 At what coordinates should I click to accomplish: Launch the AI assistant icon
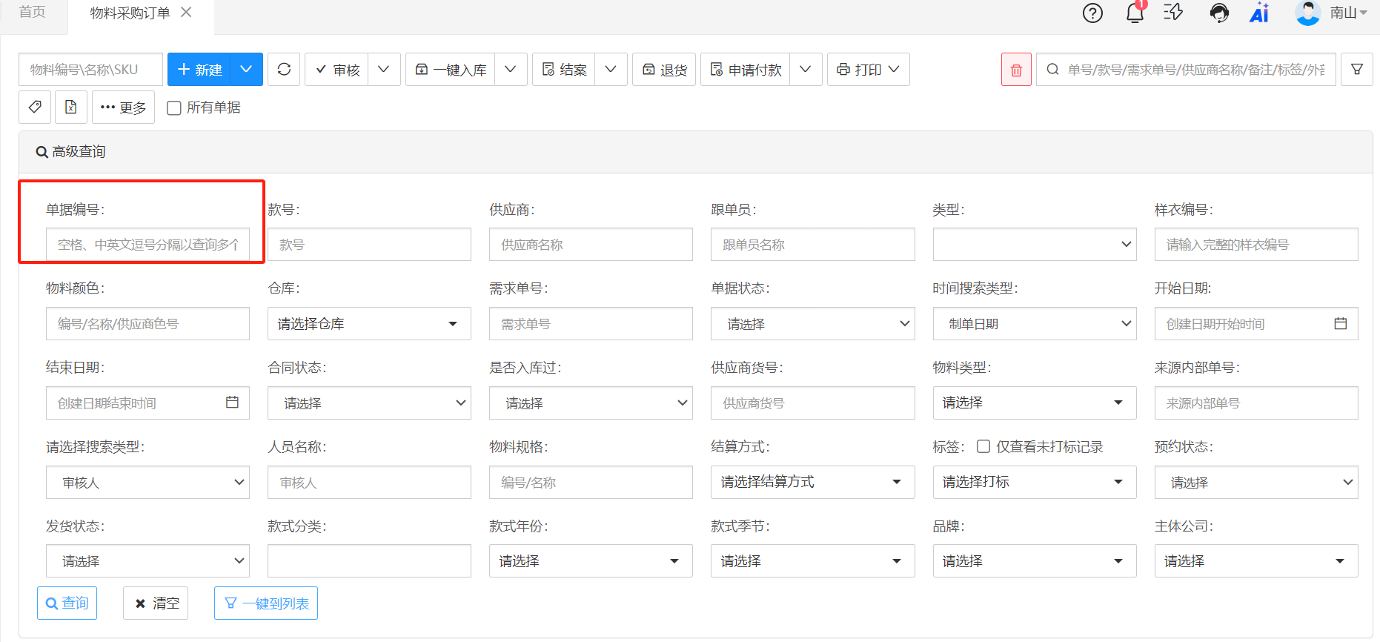pyautogui.click(x=1259, y=13)
